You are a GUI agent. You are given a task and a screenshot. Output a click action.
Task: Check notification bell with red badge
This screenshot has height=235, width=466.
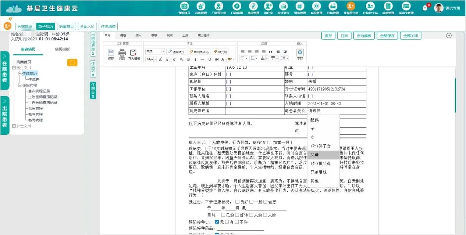click(426, 8)
